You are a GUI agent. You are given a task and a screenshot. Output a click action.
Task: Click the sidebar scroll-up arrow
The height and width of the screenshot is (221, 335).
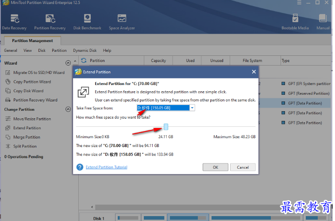pyautogui.click(x=75, y=61)
